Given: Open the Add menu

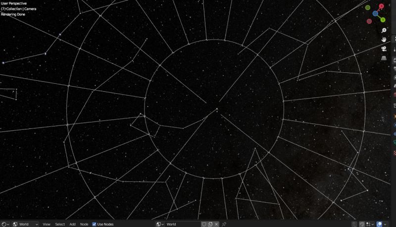Looking at the screenshot, I should [72, 224].
